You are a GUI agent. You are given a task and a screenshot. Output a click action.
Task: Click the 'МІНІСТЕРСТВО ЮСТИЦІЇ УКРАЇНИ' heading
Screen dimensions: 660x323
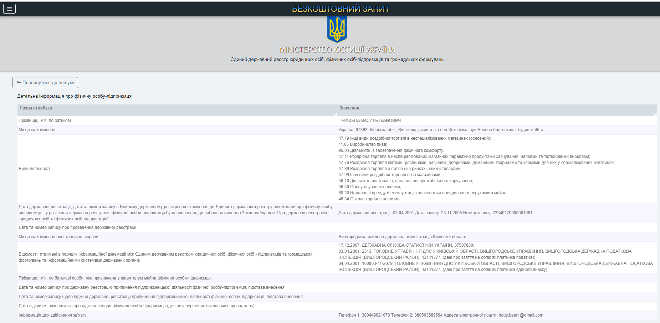click(337, 50)
